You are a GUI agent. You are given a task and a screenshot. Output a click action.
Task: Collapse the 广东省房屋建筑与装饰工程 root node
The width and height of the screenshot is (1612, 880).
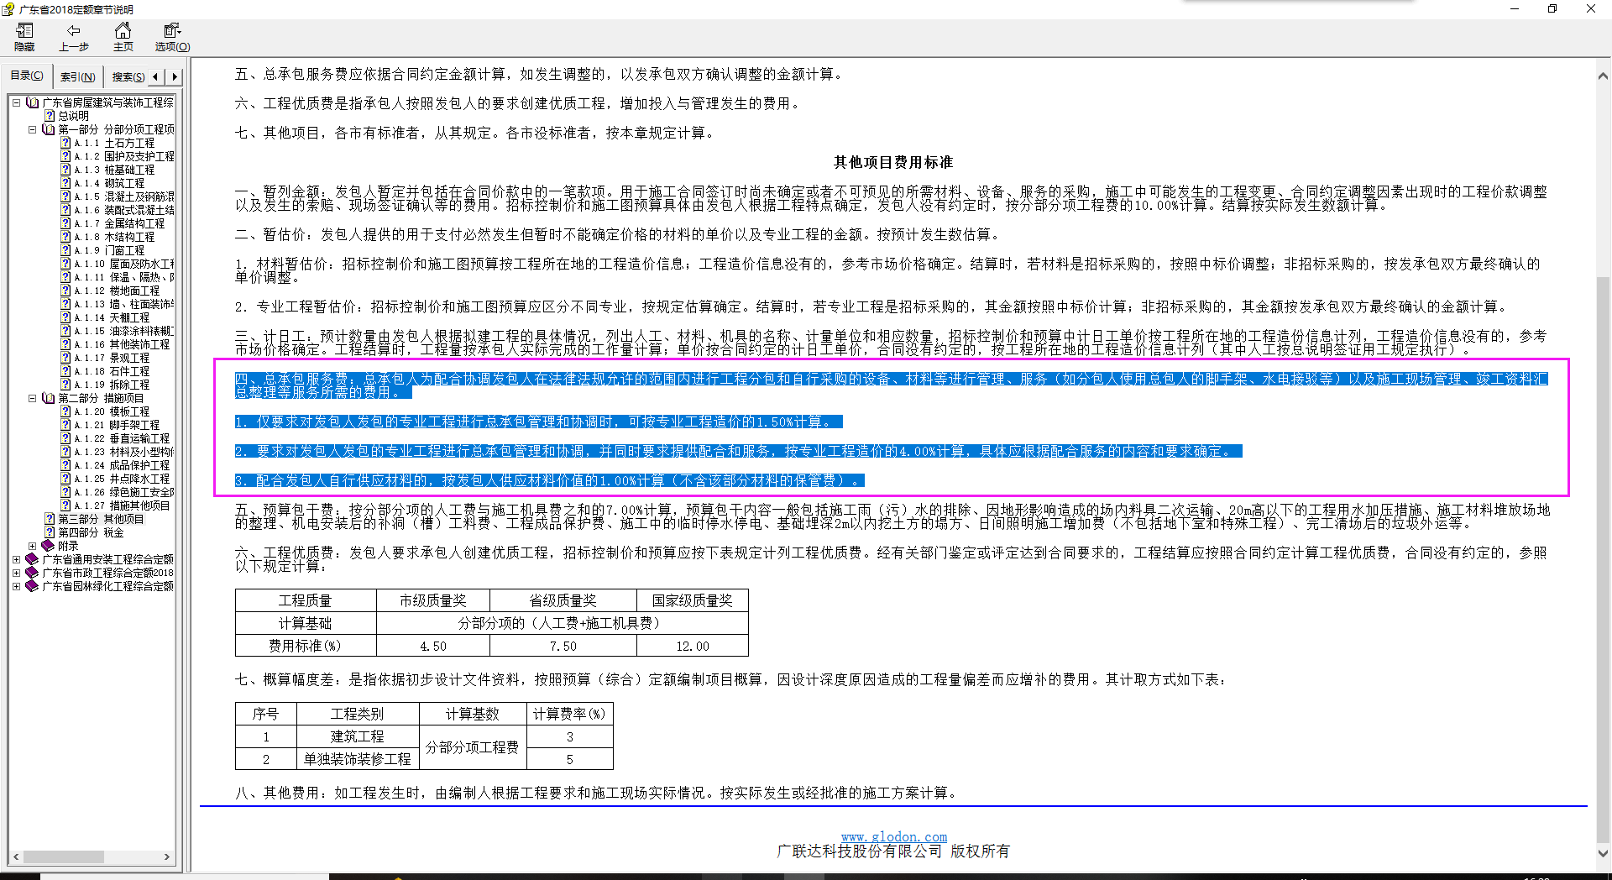click(x=16, y=102)
